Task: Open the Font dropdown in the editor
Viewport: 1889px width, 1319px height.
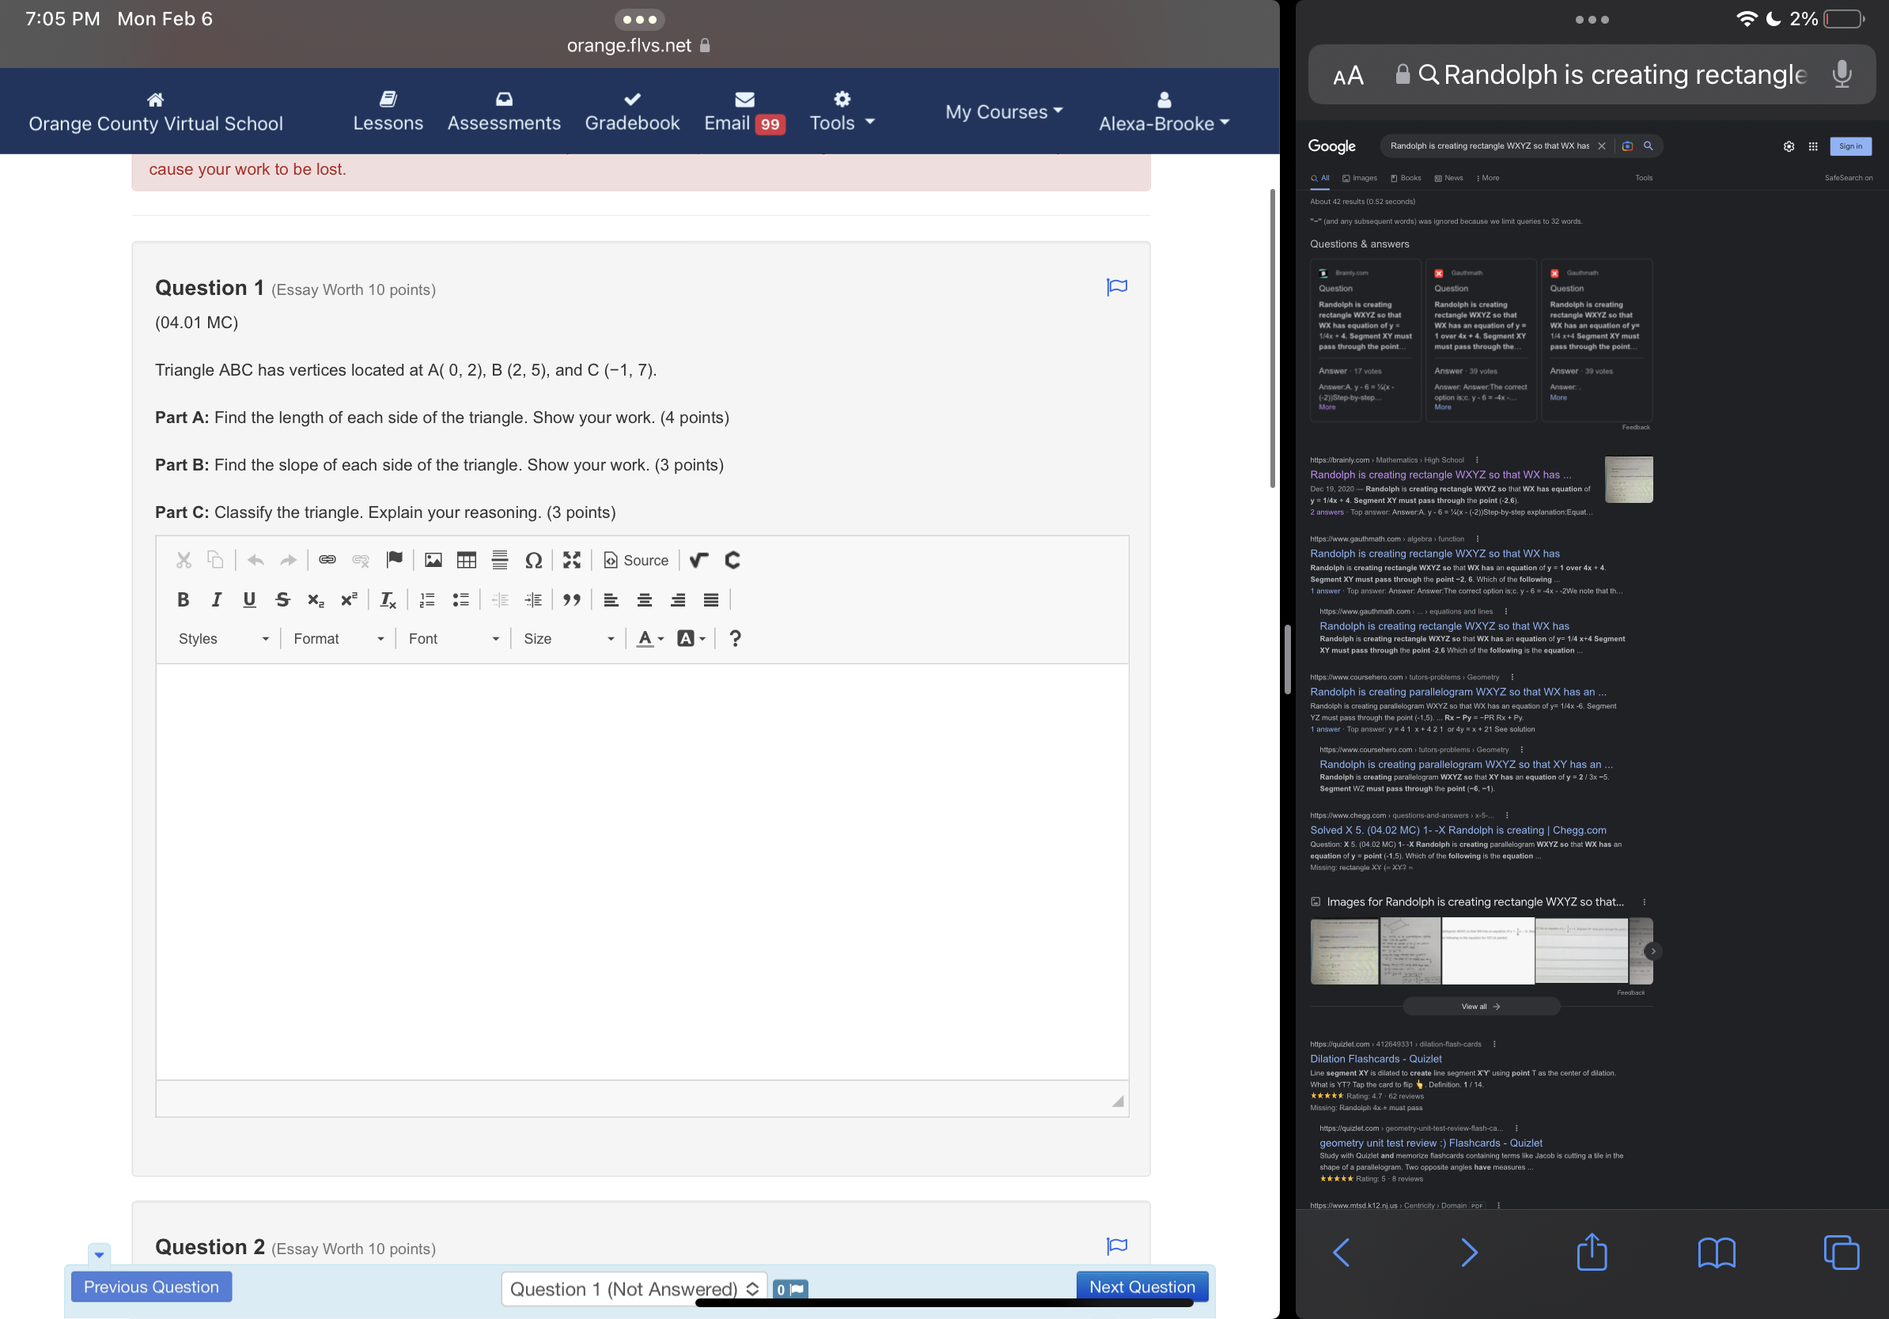Action: (x=452, y=638)
